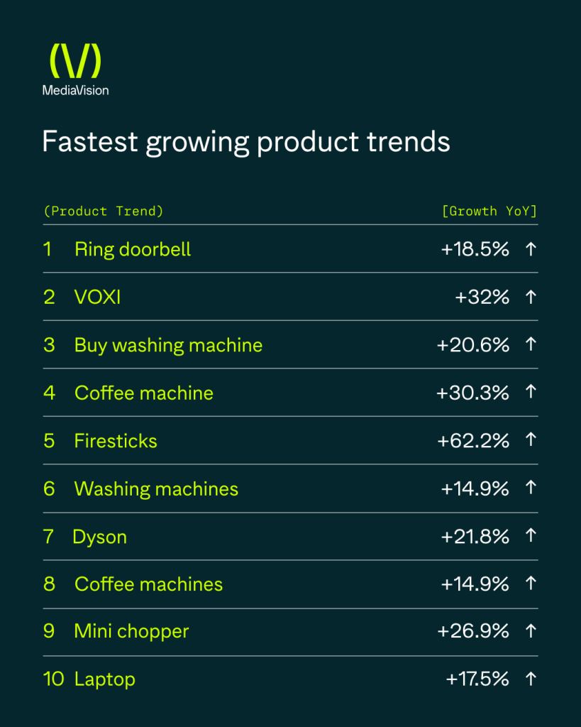Click the up arrow beside Ring doorbell growth

(x=530, y=249)
